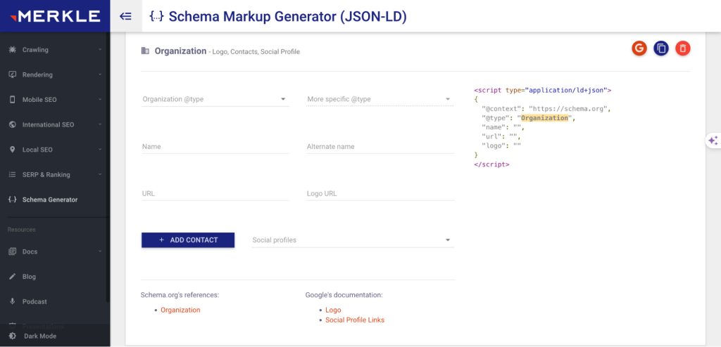This screenshot has height=347, width=721.
Task: Open Local SEO sidebar section
Action: click(x=55, y=150)
